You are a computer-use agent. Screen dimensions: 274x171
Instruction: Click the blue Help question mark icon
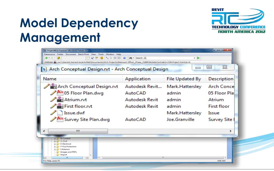tap(124, 58)
